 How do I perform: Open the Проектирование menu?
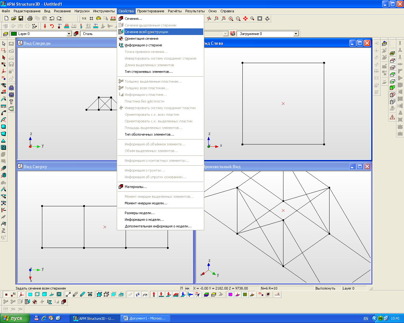tap(151, 11)
